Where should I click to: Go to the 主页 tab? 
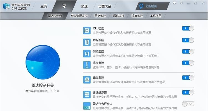point(44,6)
